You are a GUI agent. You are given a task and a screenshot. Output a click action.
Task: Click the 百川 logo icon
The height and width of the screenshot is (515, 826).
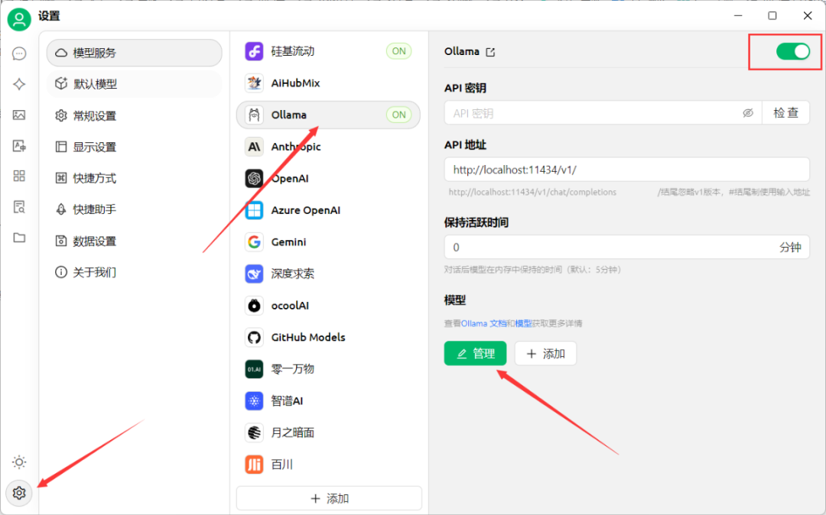pyautogui.click(x=254, y=465)
